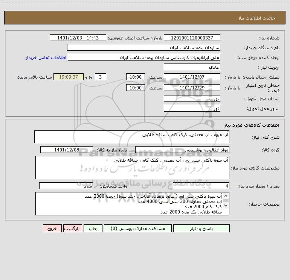Click label مشخصات کالاي مورد نیاز

[255, 168]
